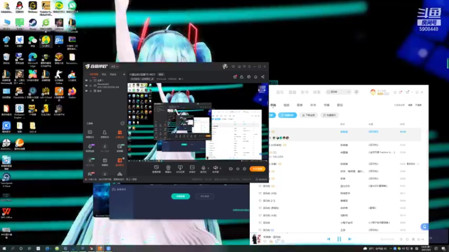
Task: Toggle visibility eye of PlanetSide2 source
Action: (86, 86)
